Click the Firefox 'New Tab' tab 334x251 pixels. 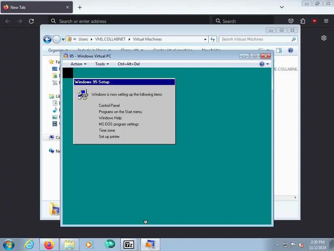pyautogui.click(x=37, y=7)
